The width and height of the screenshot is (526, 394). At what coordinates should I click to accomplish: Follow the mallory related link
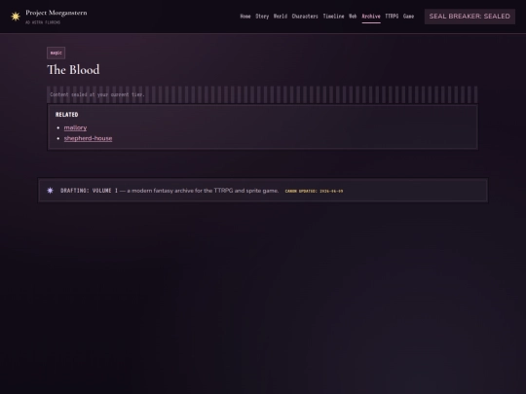pyautogui.click(x=75, y=127)
